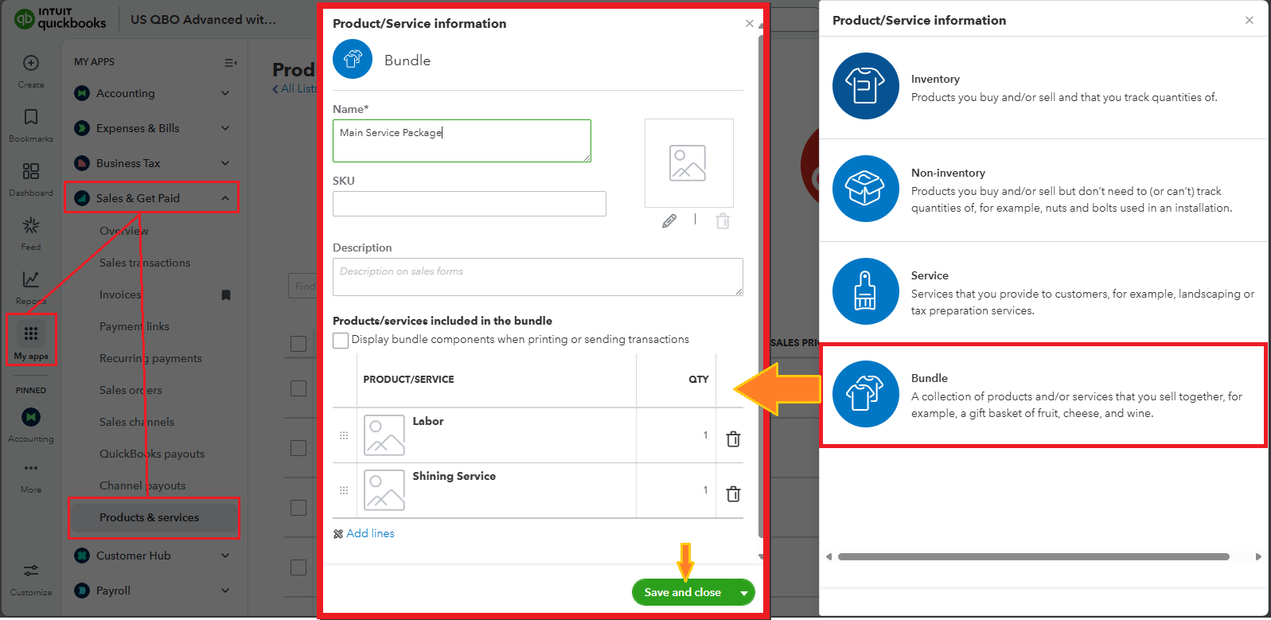Expand the Accounting menu section
1271x620 pixels.
pos(225,93)
